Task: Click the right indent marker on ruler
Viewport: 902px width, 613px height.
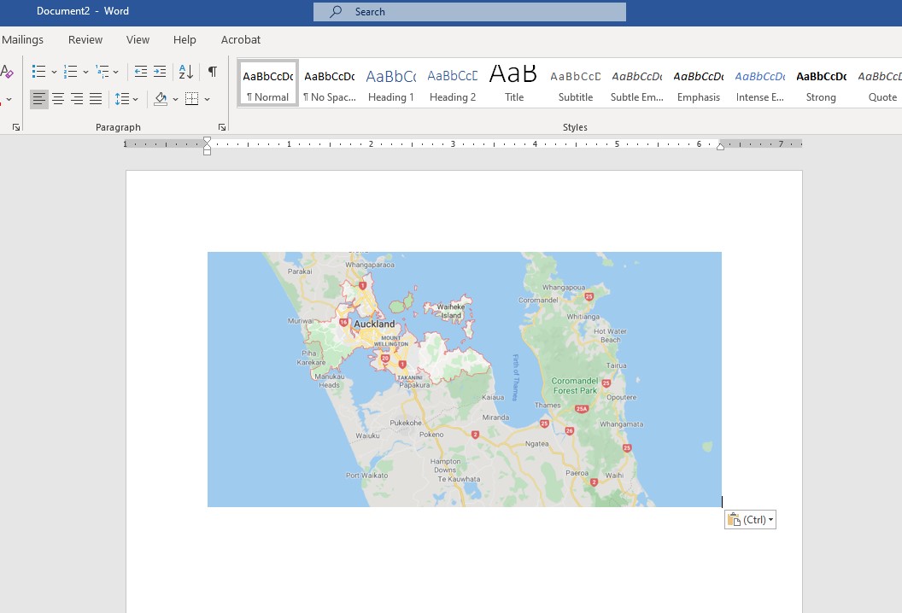Action: (x=720, y=147)
